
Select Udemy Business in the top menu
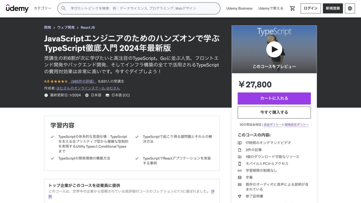[x=239, y=8]
